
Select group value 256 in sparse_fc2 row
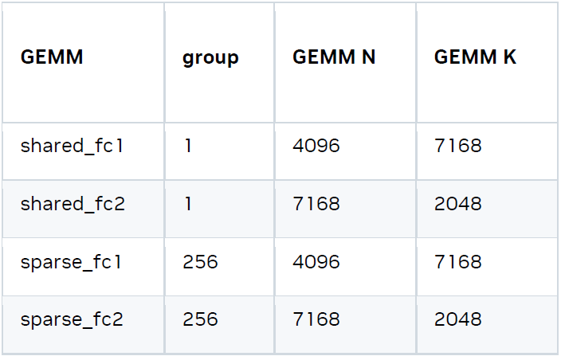(x=200, y=319)
